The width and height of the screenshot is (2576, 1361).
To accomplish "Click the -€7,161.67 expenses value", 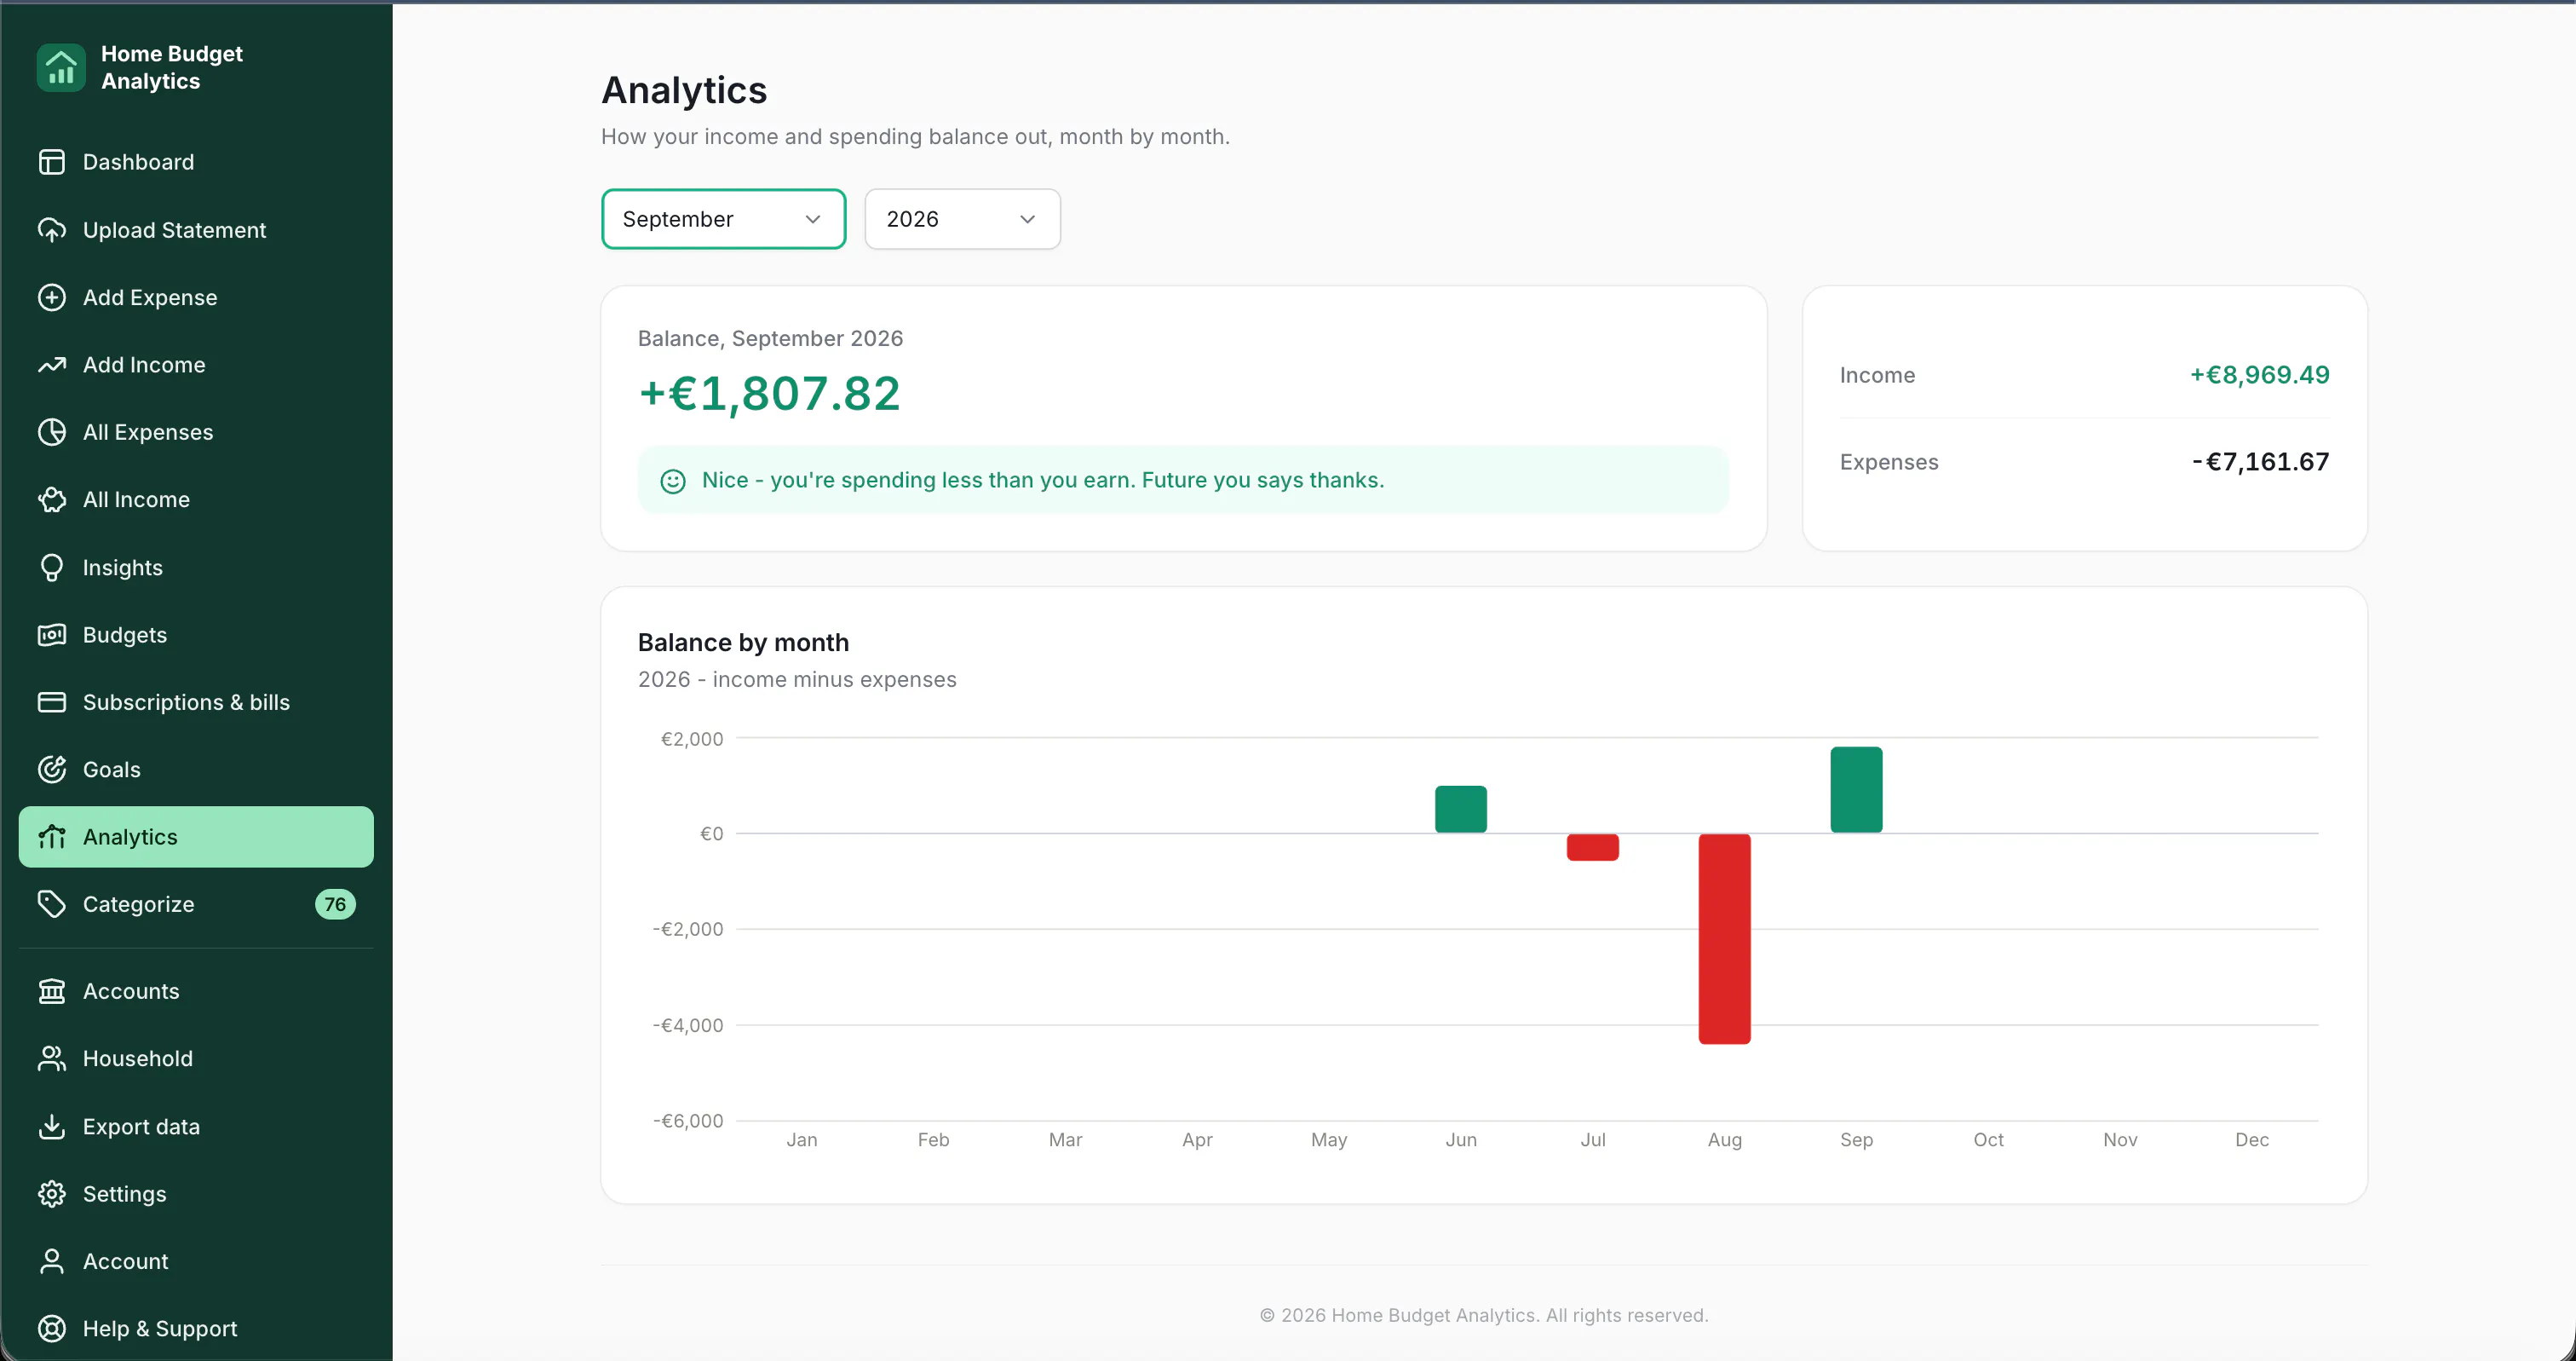I will (2260, 463).
